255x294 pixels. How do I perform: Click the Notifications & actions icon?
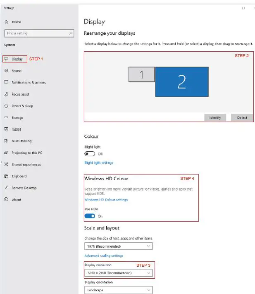(6, 82)
